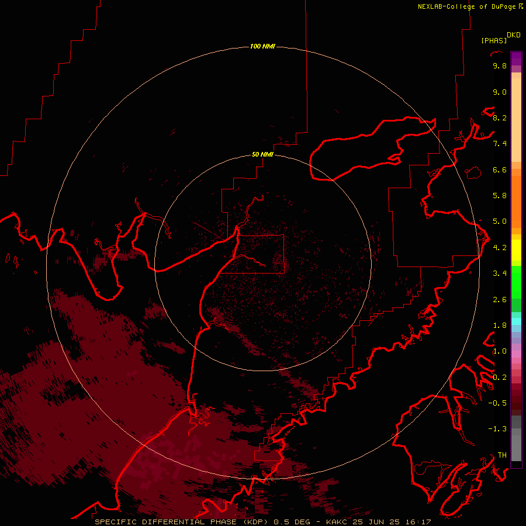Click the 1.8 color scale value
Viewport: 526px width, 526px height.
(x=500, y=326)
